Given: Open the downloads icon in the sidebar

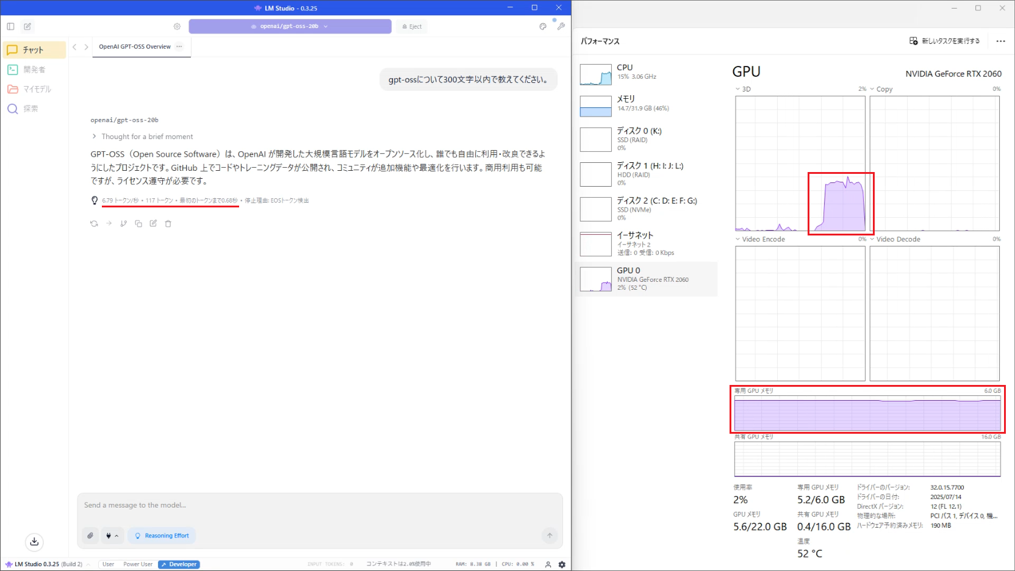Looking at the screenshot, I should (x=35, y=542).
